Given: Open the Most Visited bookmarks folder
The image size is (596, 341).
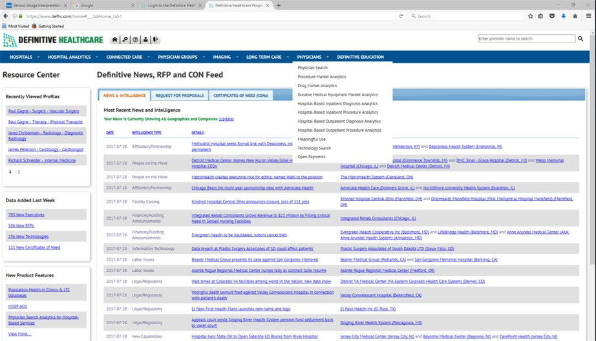Looking at the screenshot, I should tap(16, 26).
